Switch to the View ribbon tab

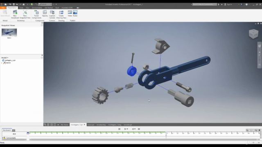[27, 8]
